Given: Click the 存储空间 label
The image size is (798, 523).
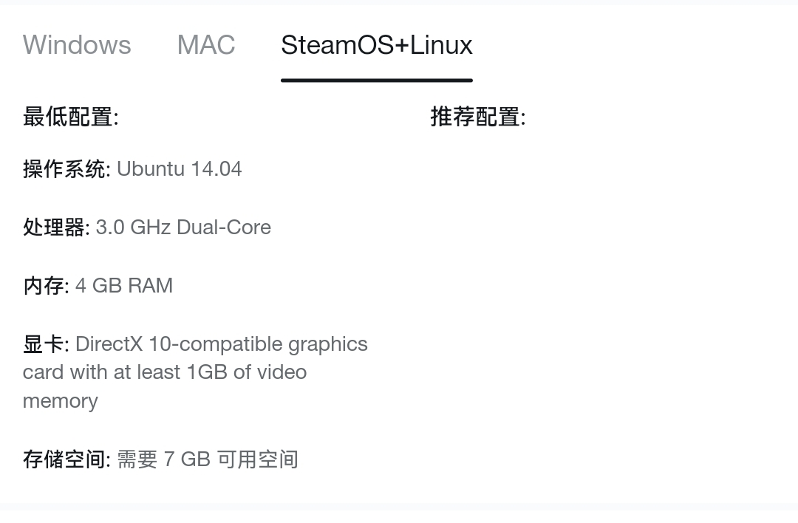Looking at the screenshot, I should [65, 459].
